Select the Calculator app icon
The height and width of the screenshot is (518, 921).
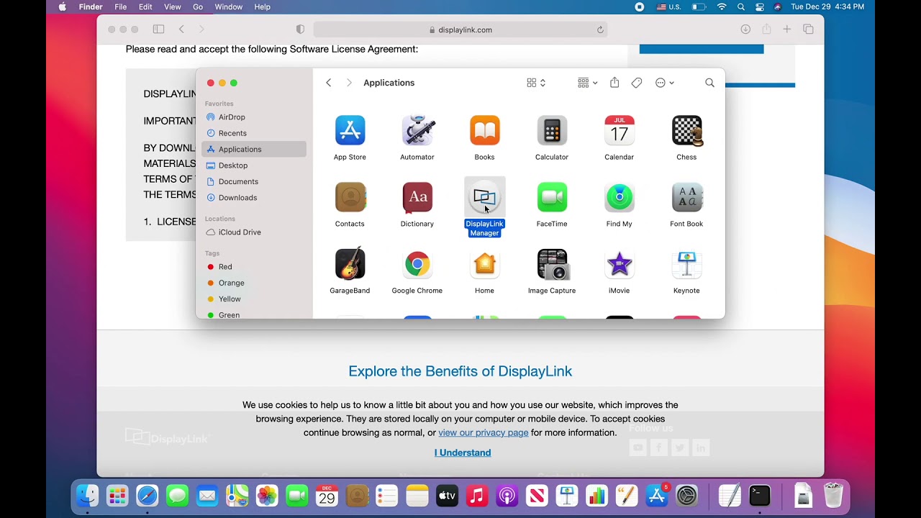coord(552,130)
